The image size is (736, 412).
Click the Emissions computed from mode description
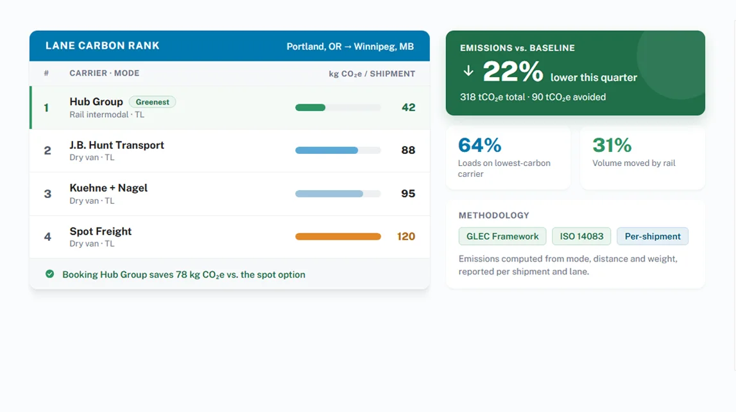(568, 265)
